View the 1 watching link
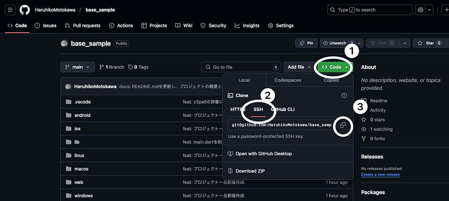 [x=381, y=129]
